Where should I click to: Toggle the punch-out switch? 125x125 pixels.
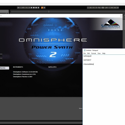[x=106, y=8]
